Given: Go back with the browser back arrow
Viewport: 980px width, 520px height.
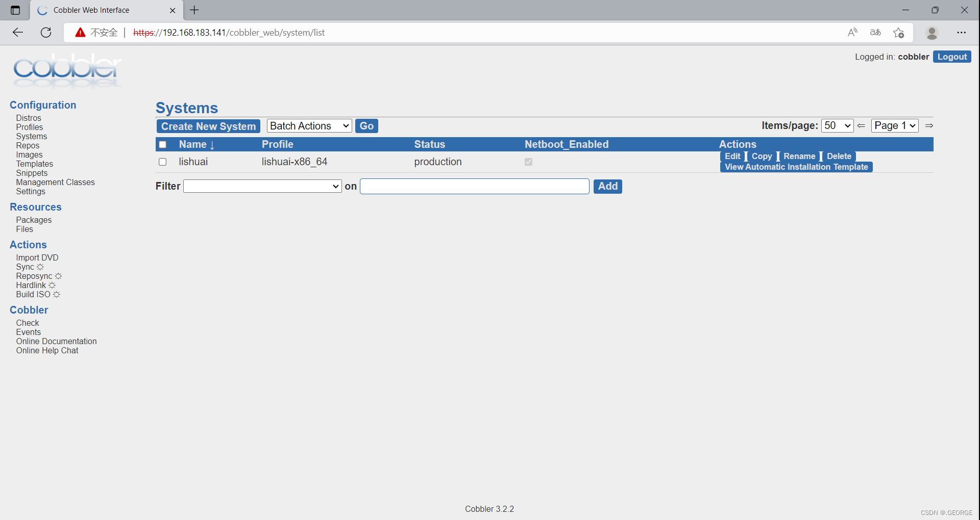Looking at the screenshot, I should tap(18, 33).
